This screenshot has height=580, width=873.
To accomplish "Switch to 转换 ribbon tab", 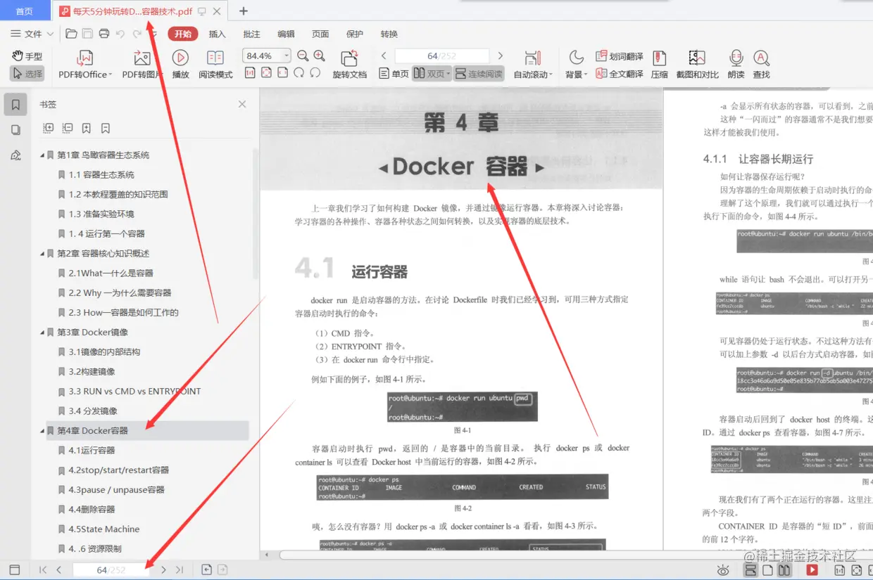I will 389,34.
